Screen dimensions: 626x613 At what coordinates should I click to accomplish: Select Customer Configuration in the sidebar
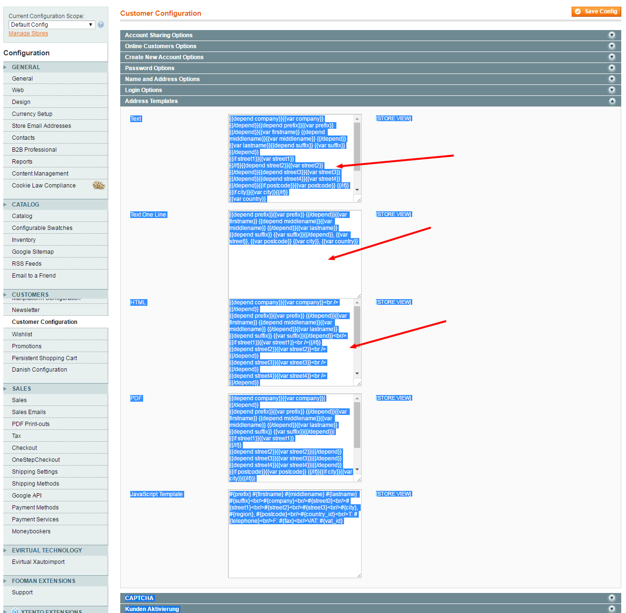(44, 322)
